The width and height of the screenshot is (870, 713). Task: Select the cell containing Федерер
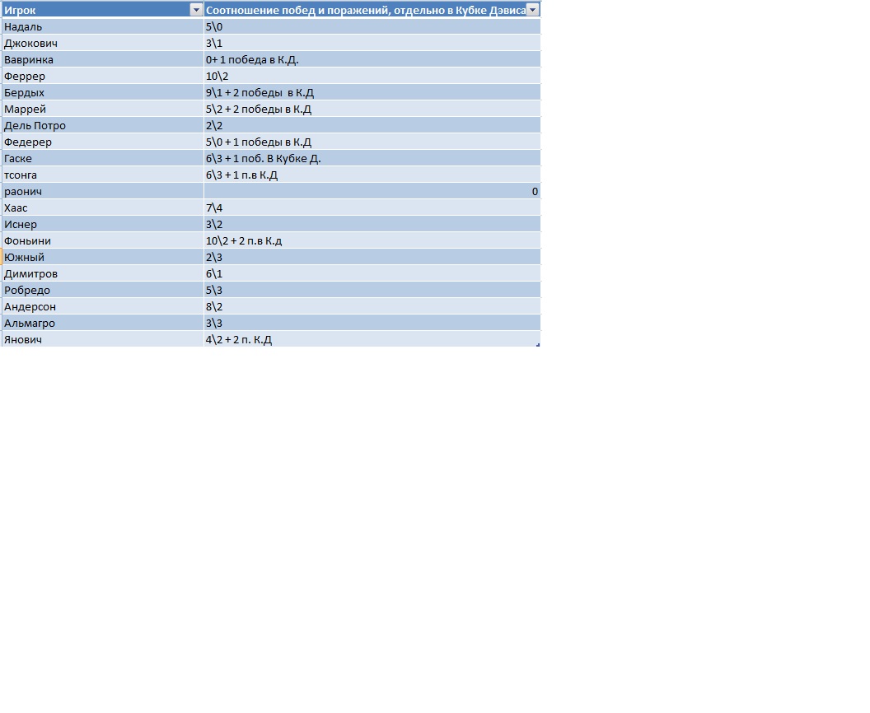point(103,142)
